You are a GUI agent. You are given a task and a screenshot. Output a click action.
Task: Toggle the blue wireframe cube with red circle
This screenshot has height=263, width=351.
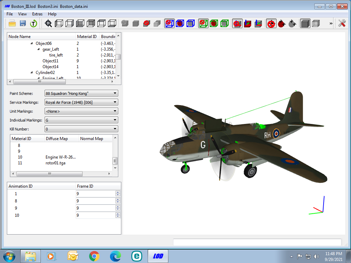point(169,23)
